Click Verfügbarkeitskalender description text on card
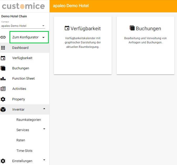The height and width of the screenshot is (165, 177). (x=83, y=43)
